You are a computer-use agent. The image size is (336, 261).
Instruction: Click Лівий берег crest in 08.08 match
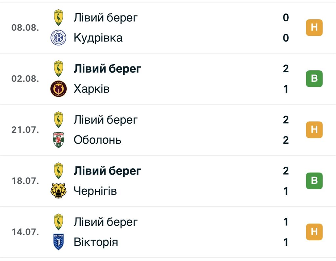coord(58,17)
